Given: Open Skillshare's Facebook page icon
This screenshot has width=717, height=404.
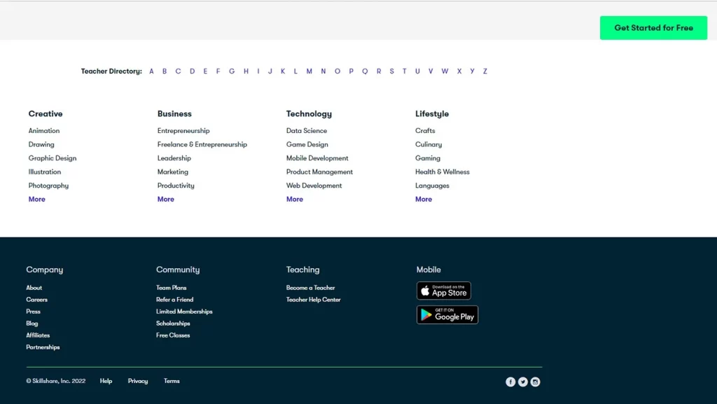Looking at the screenshot, I should point(510,382).
